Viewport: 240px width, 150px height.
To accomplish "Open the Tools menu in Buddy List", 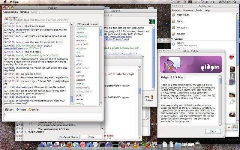I will point(199,10).
